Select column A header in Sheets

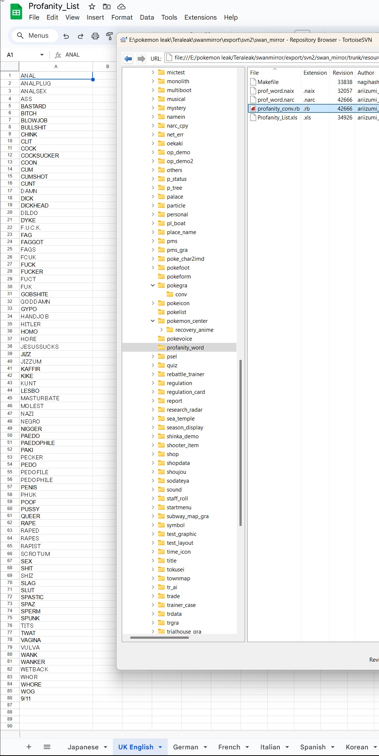point(56,67)
